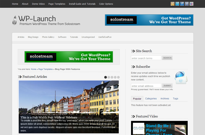Show the fourth featured article slide
This screenshot has width=205, height=135.
pyautogui.click(x=115, y=77)
